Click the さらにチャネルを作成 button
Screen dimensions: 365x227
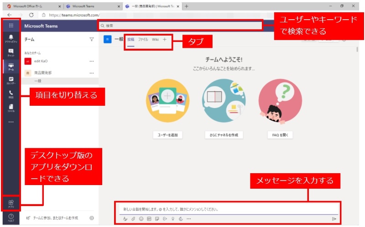tap(224, 135)
